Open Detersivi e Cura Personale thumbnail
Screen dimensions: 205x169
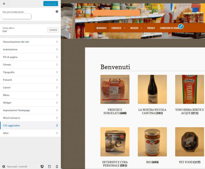[115, 142]
